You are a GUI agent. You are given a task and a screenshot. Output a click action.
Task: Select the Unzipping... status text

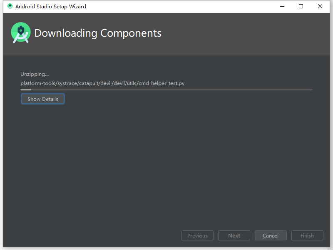pos(35,74)
